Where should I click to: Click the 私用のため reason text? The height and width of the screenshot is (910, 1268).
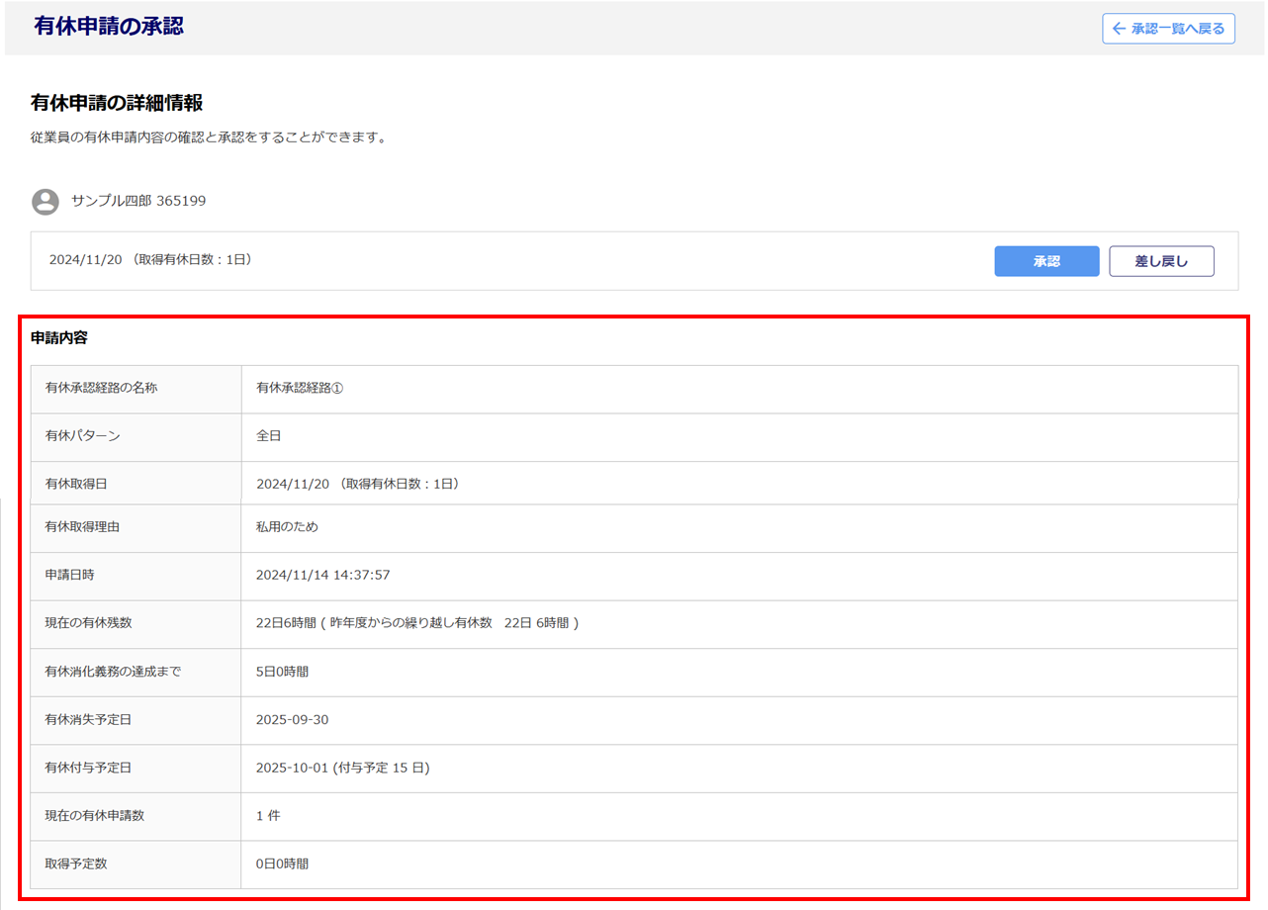287,528
